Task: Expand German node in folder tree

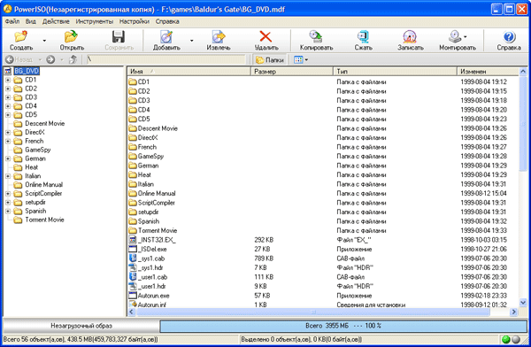Action: pyautogui.click(x=8, y=158)
